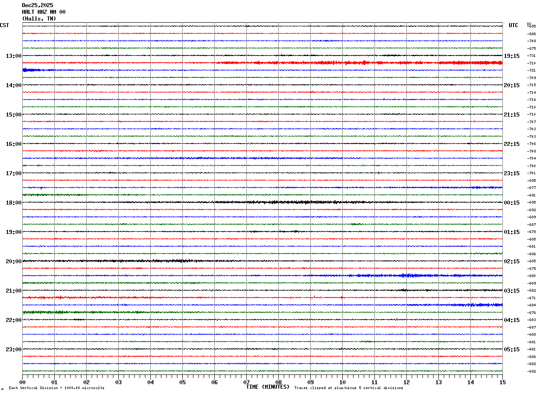Select minute tick 15 on the time axis
Viewport: 538px width, 394px height.
click(x=502, y=382)
